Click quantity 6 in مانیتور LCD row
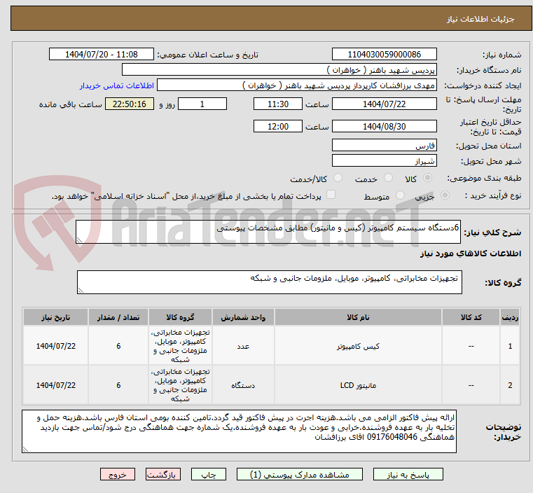This screenshot has height=493, width=533. pyautogui.click(x=118, y=385)
